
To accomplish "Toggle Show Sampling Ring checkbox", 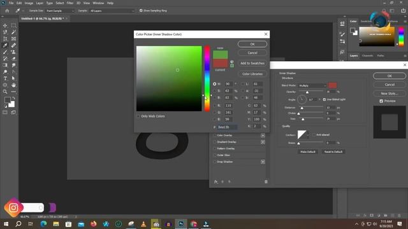I will 141,11.
